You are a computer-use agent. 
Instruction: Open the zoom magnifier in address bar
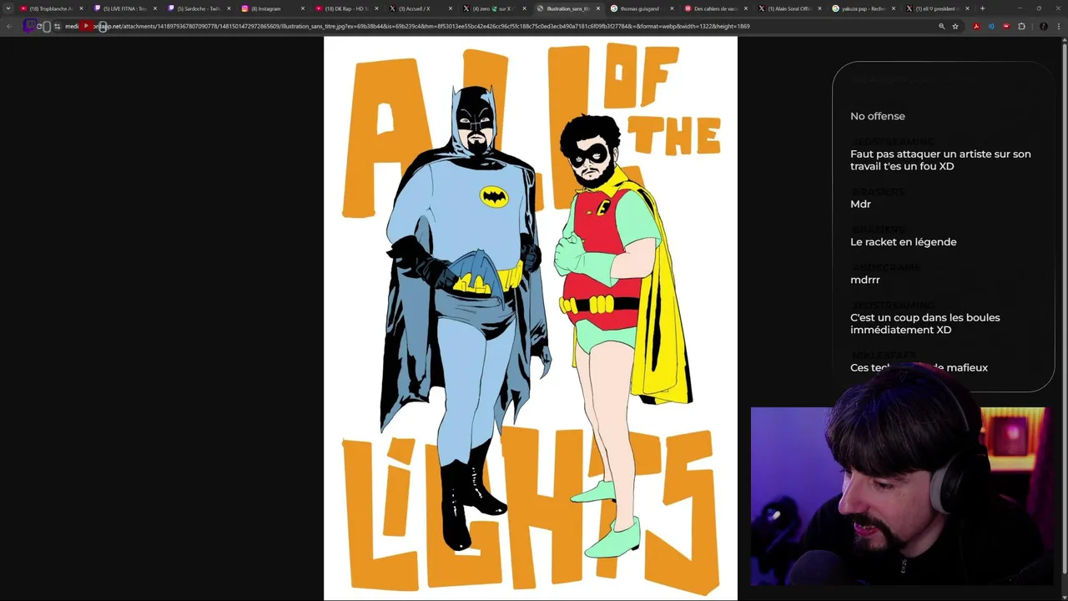[942, 26]
